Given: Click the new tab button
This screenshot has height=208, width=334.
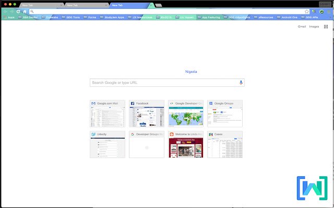Looking at the screenshot, I should point(159,5).
